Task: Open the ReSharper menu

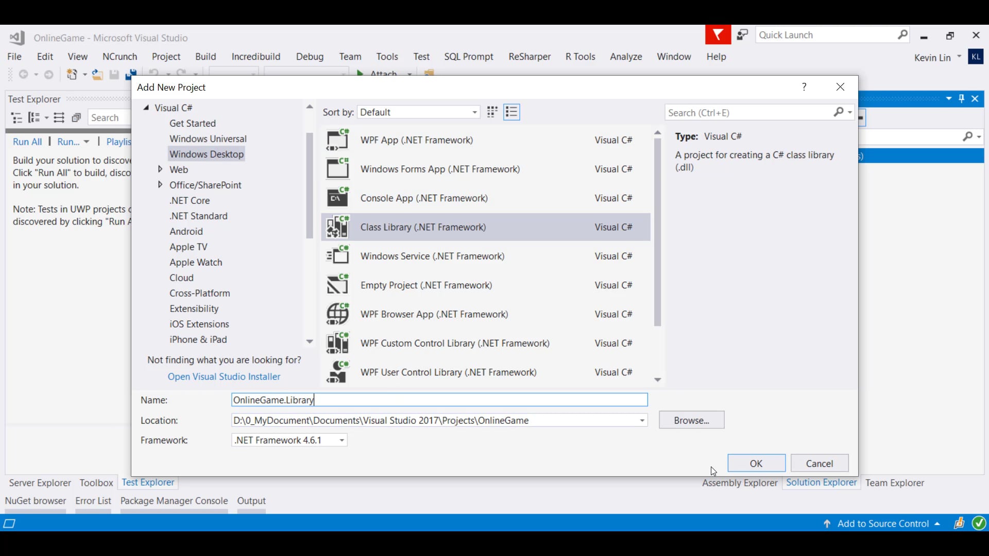Action: 529,57
